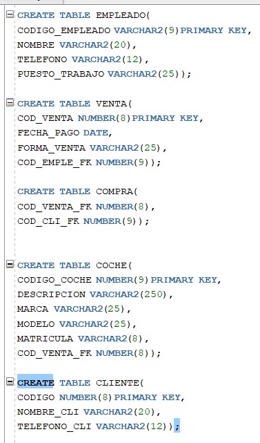The height and width of the screenshot is (443, 260).
Task: Click the PUESTO_TRABAJO column name
Action: [61, 75]
